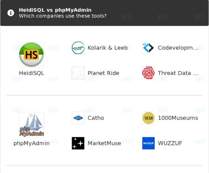Screen dimensions: 209x173
Task: Click the Kolarik & Leeb logo
Action: coord(78,48)
